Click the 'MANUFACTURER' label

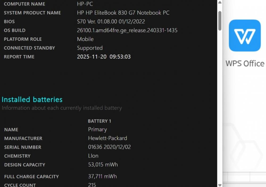click(x=23, y=139)
